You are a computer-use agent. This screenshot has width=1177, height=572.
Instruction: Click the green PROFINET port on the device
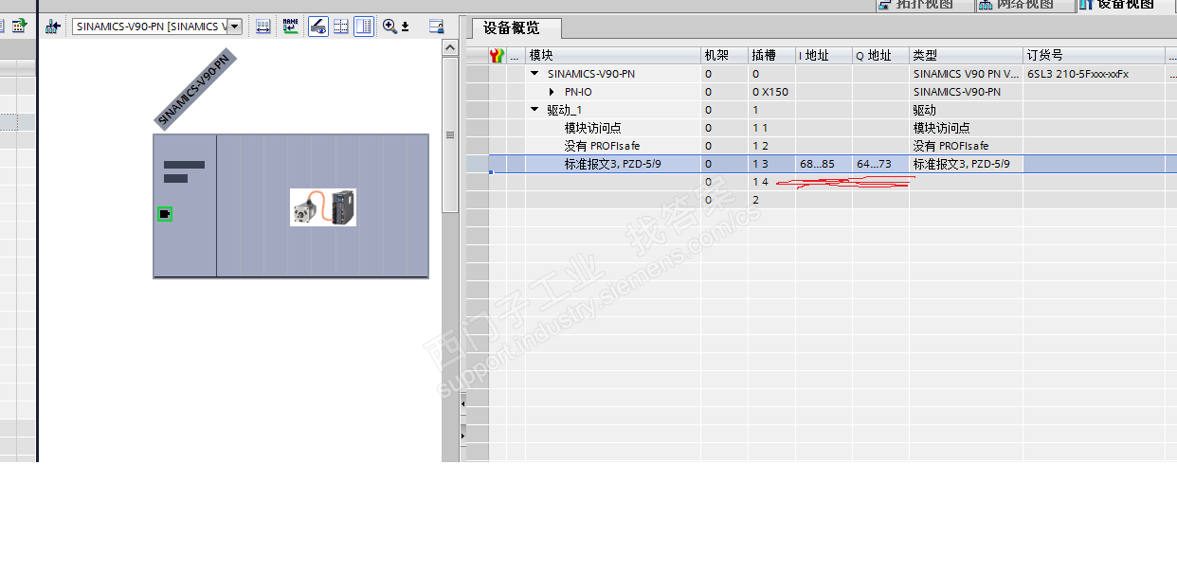165,214
